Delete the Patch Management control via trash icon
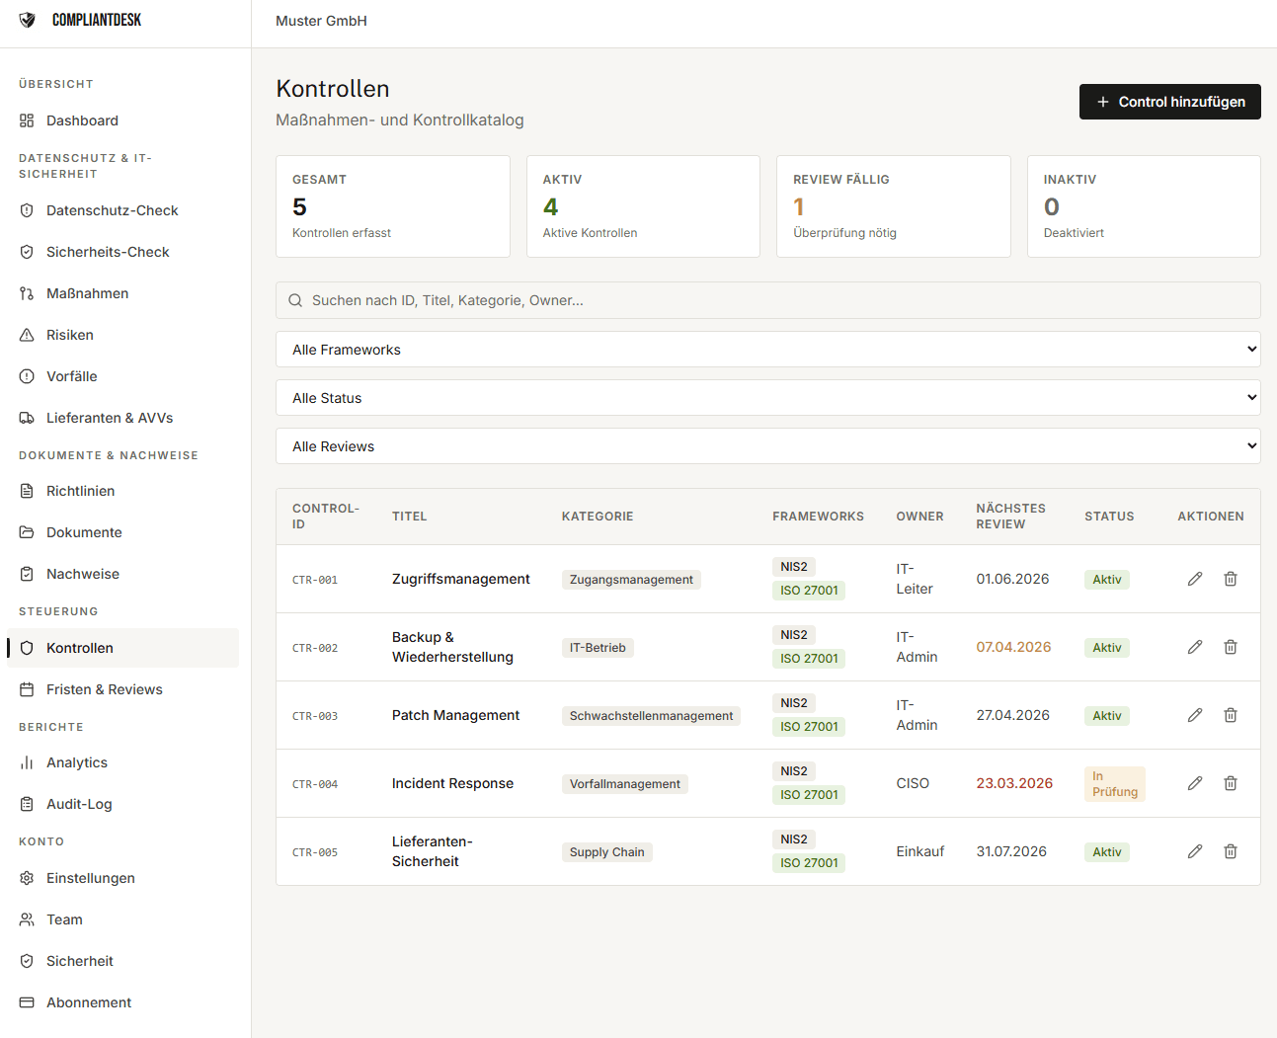 1230,715
